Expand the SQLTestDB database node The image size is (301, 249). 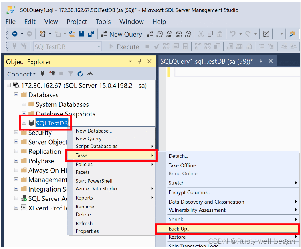[24, 123]
